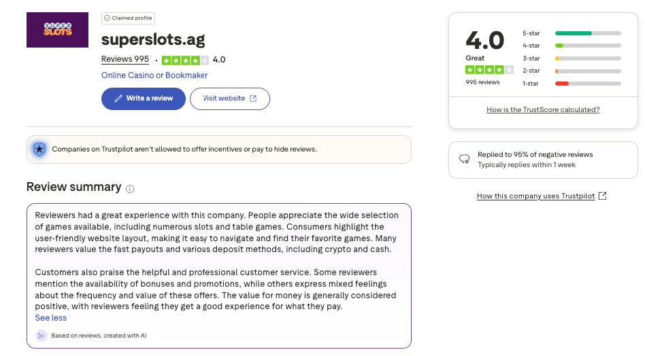Screen dimensions: 645x356
Task: Click the 3-star yellow rating bar
Action: click(588, 58)
